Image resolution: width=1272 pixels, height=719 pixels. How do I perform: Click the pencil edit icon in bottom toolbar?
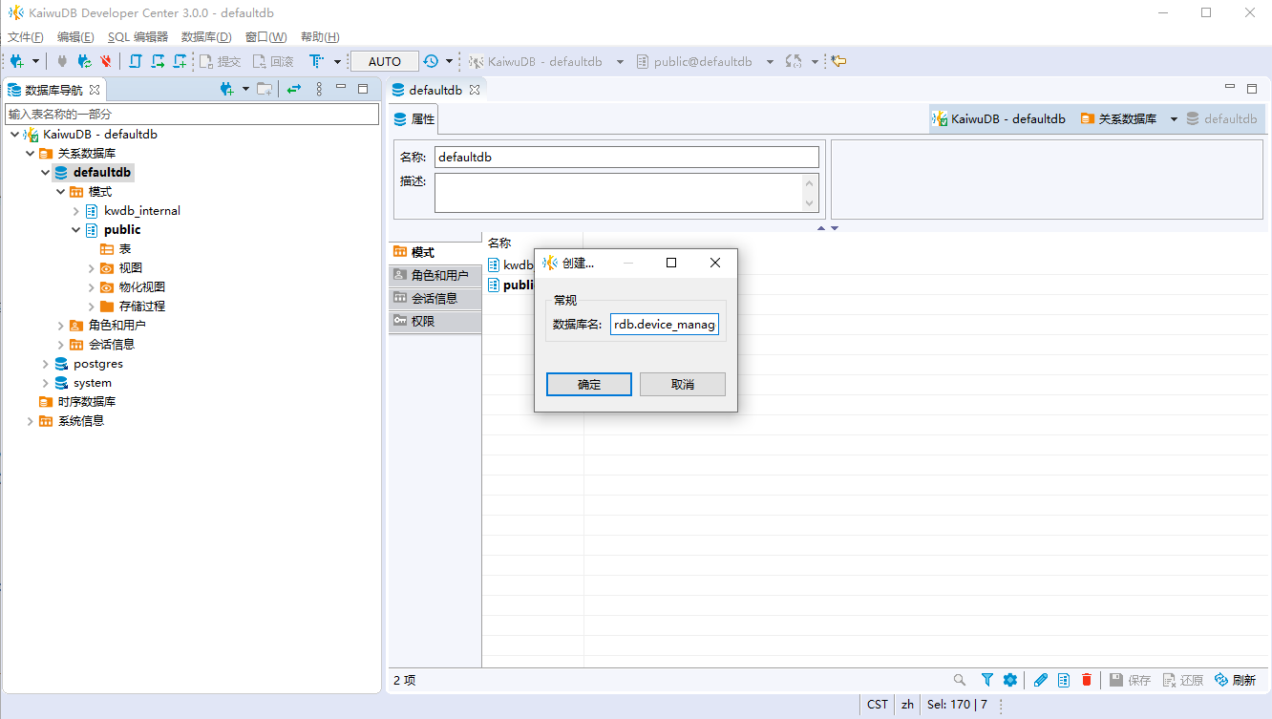tap(1041, 680)
